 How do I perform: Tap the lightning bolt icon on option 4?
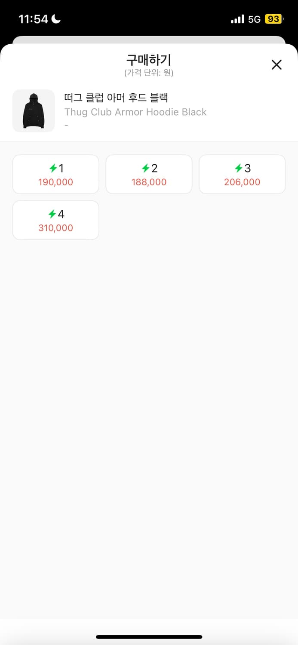pyautogui.click(x=52, y=214)
